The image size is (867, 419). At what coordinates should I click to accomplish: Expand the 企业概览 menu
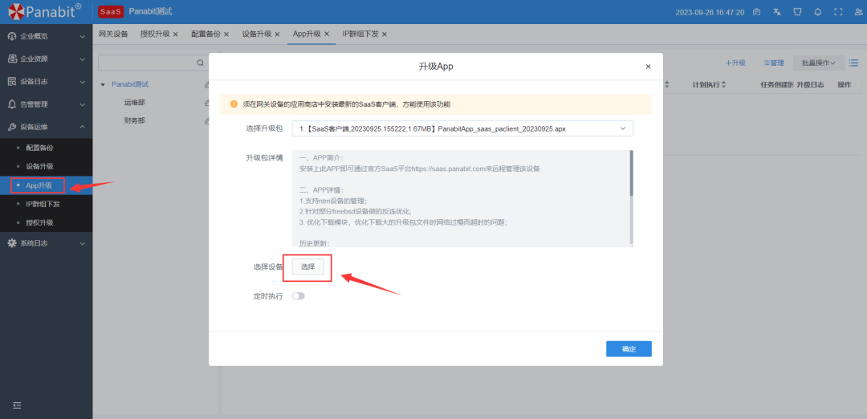pyautogui.click(x=83, y=36)
